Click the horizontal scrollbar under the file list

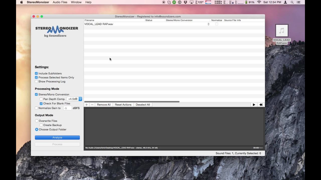(132, 102)
